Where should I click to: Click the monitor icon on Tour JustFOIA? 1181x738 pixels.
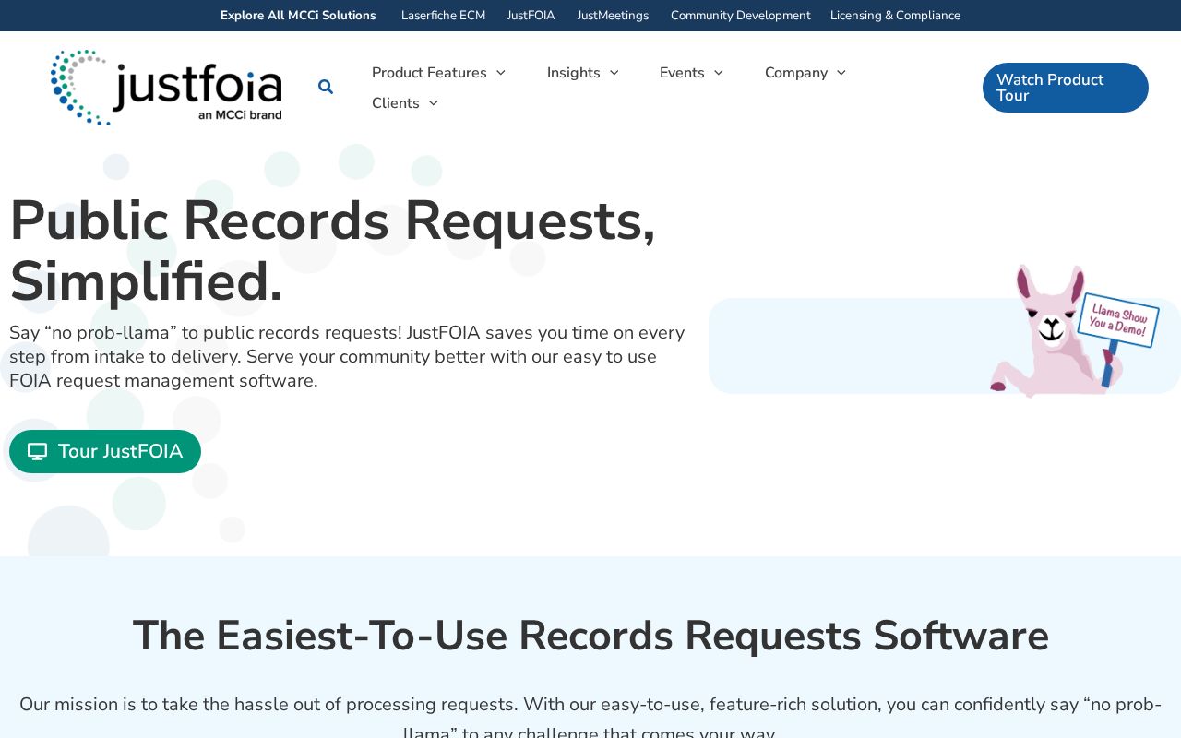click(37, 452)
